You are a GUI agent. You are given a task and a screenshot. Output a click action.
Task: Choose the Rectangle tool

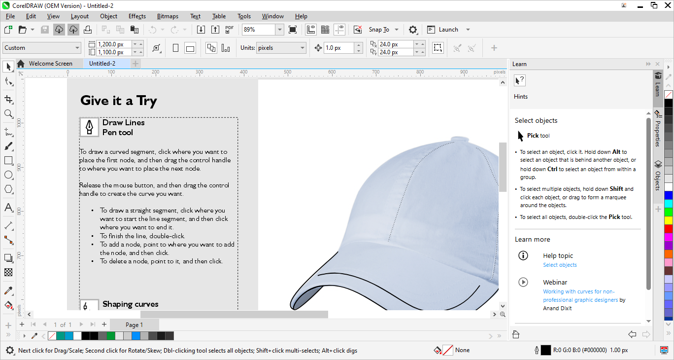tap(8, 161)
